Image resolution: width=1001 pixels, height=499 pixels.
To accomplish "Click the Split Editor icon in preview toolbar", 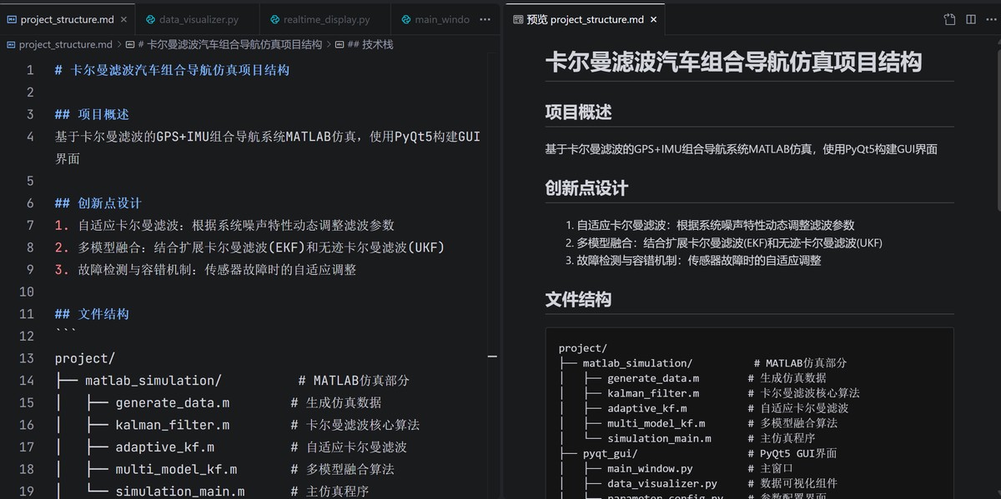I will tap(971, 17).
